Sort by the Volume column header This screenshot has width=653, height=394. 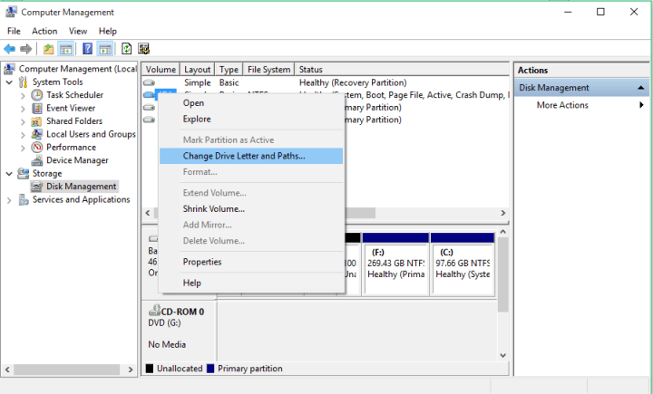161,70
